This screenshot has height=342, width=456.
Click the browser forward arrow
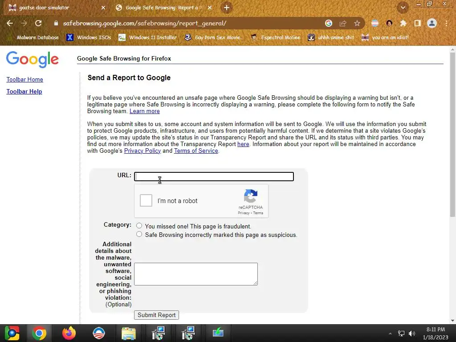coord(24,23)
